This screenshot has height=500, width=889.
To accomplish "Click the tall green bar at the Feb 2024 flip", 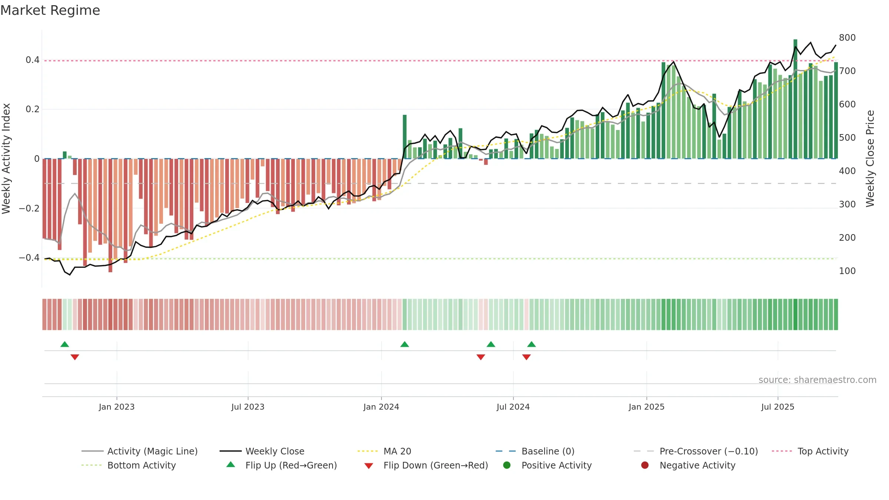I will (x=404, y=137).
